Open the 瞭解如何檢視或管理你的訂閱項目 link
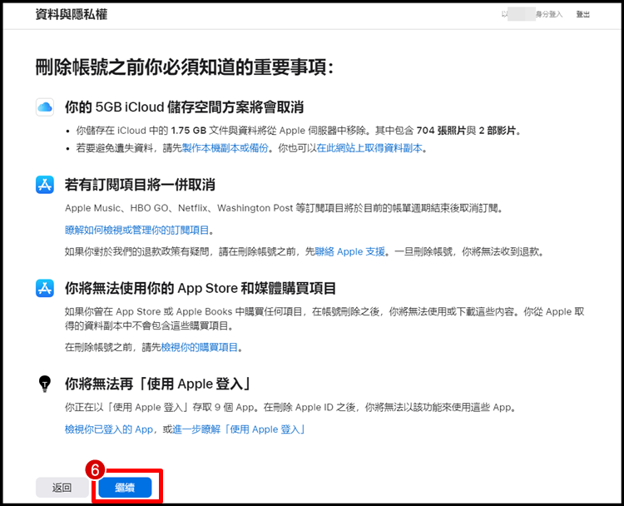624x506 pixels. [x=137, y=230]
